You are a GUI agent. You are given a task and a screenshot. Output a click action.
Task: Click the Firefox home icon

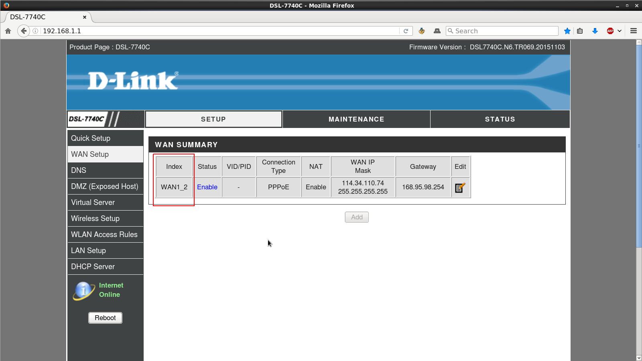tap(8, 31)
